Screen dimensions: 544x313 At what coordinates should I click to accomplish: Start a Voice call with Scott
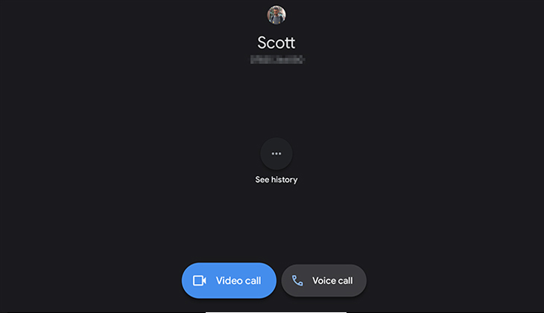coord(323,280)
